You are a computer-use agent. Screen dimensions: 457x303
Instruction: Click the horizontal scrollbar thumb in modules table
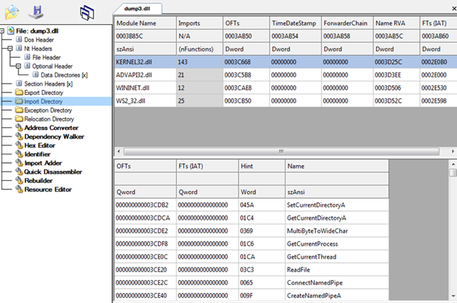pyautogui.click(x=281, y=151)
